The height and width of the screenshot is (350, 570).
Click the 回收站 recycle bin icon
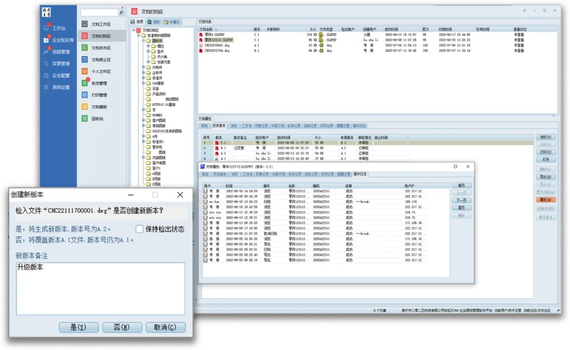click(84, 118)
